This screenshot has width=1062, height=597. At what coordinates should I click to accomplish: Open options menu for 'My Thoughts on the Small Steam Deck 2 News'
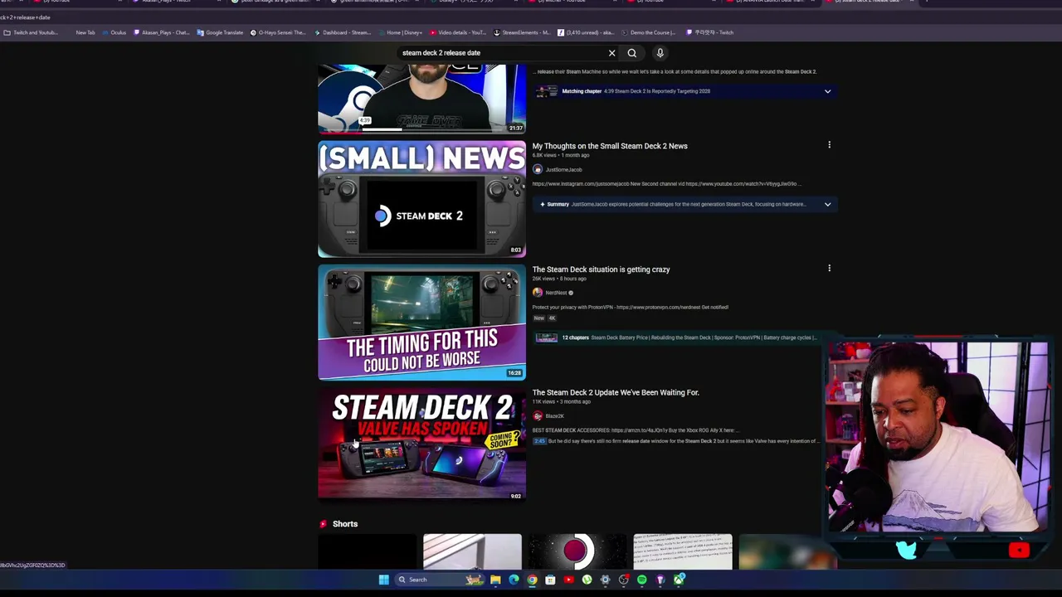[829, 145]
